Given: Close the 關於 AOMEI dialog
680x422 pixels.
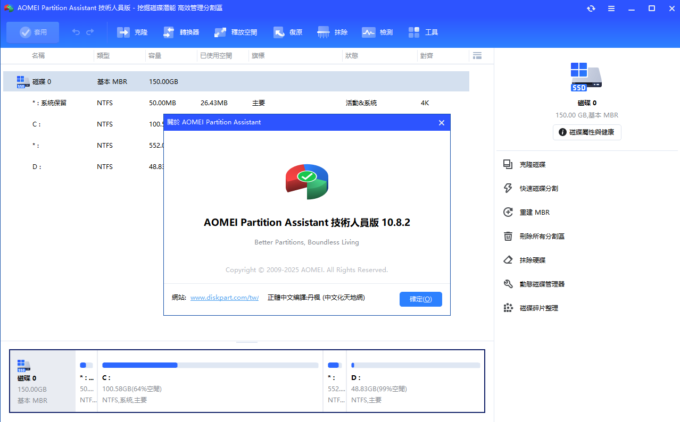Looking at the screenshot, I should pyautogui.click(x=441, y=123).
